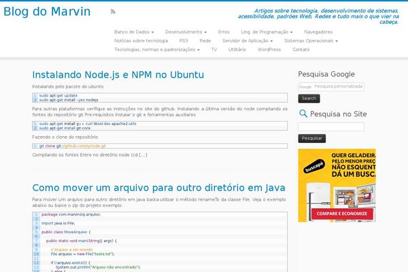408x272 pixels.
Task: Click the Pesquisar button
Action: (311, 139)
